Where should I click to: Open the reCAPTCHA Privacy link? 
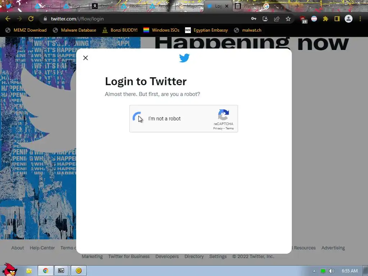coord(218,128)
